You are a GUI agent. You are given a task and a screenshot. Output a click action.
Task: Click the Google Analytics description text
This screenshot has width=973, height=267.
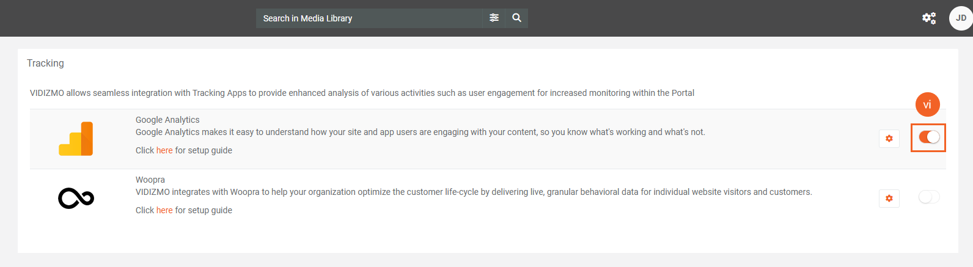tap(420, 132)
